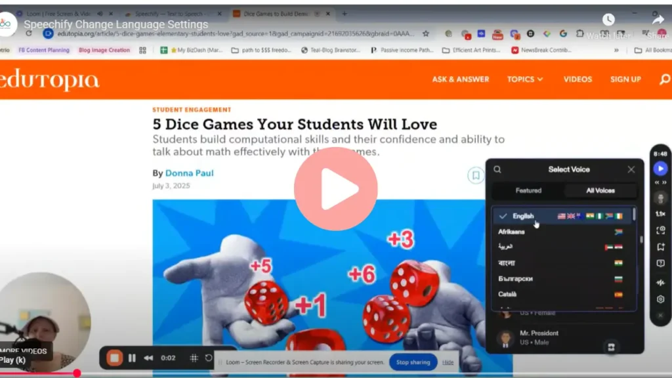672x378 pixels.
Task: Bookmark the article with the circular save icon
Action: coord(476,175)
